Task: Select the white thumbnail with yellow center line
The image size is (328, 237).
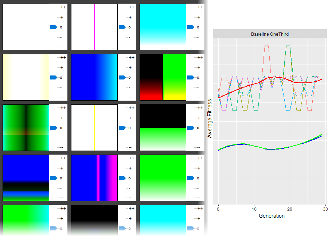Action: [94, 128]
